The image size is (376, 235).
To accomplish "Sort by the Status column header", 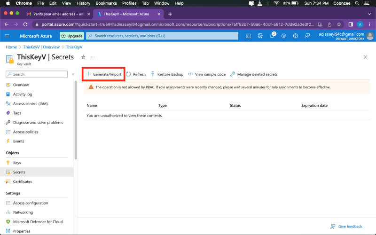I will (x=235, y=105).
